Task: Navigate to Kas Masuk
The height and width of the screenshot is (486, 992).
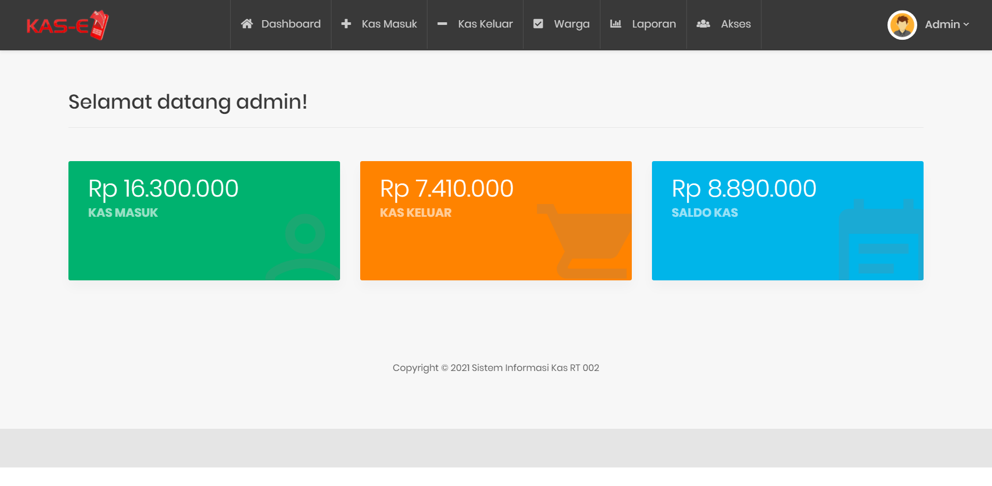Action: coord(389,24)
